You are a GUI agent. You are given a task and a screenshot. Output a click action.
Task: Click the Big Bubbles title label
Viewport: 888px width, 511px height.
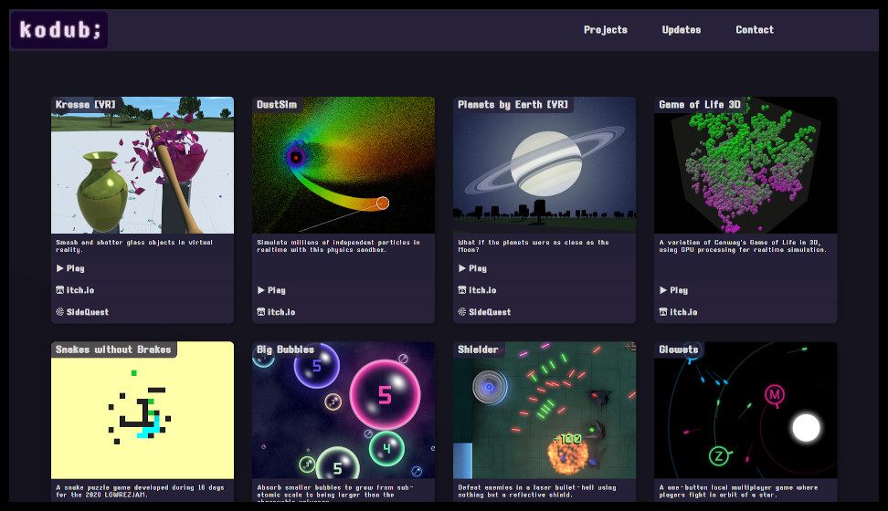pyautogui.click(x=285, y=349)
